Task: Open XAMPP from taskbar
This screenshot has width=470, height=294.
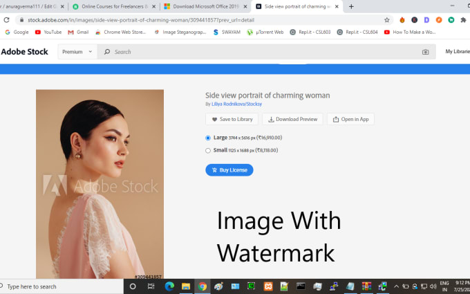Action: pos(268,286)
